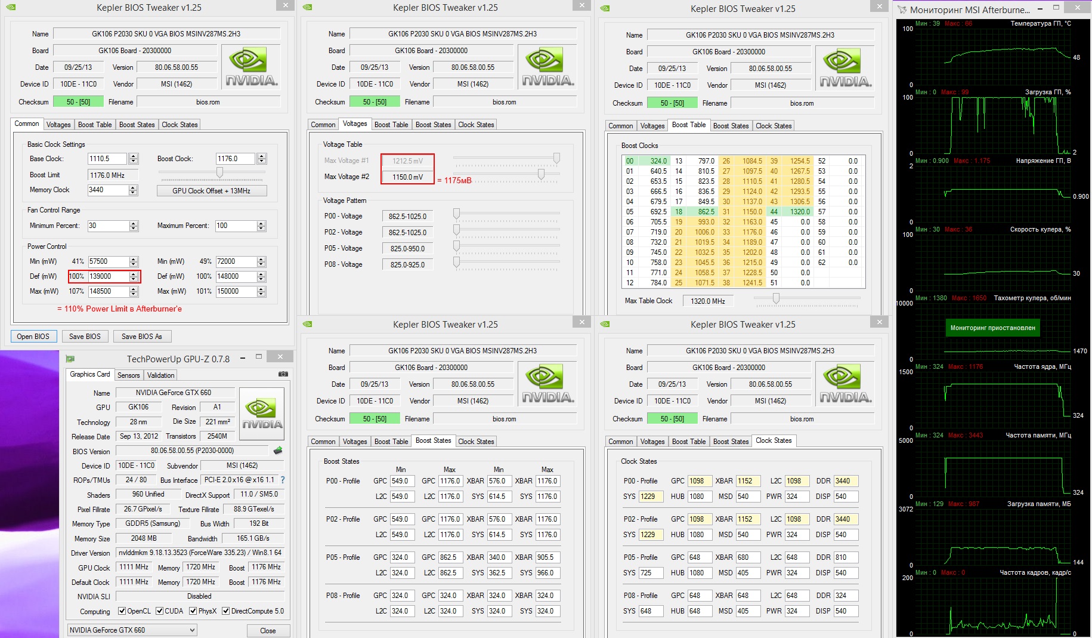Screen dimensions: 1092x638
Task: Open Common tab in the window listing Boost States profiles
Action: (x=323, y=442)
